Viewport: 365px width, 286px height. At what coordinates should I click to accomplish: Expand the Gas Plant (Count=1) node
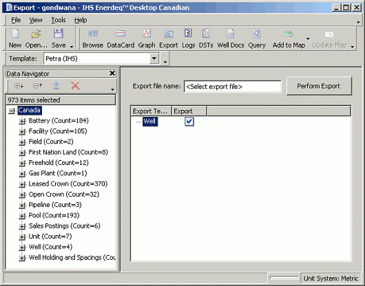click(x=22, y=174)
